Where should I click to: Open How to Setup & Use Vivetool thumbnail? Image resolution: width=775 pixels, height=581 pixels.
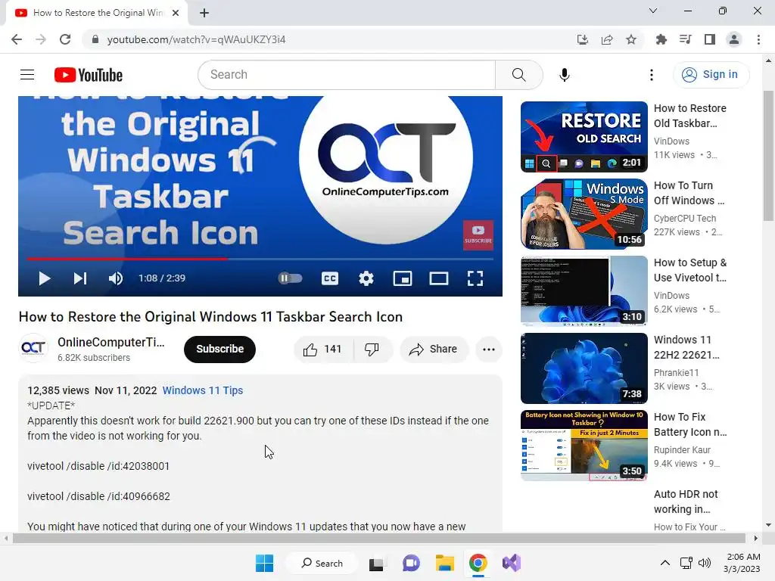click(584, 291)
